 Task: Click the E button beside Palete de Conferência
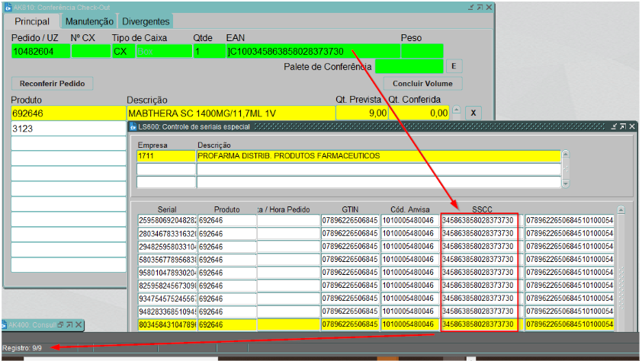tap(453, 66)
